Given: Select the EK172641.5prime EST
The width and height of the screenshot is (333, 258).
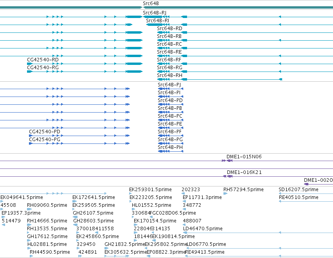Looking at the screenshot, I should pyautogui.click(x=94, y=197).
